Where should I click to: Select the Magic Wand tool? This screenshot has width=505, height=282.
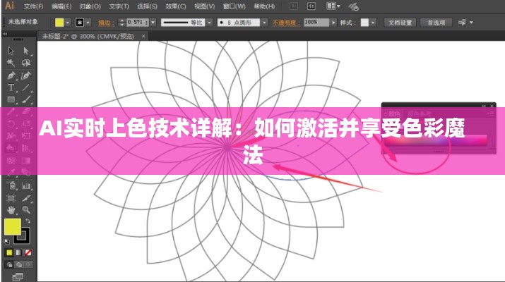[x=11, y=63]
